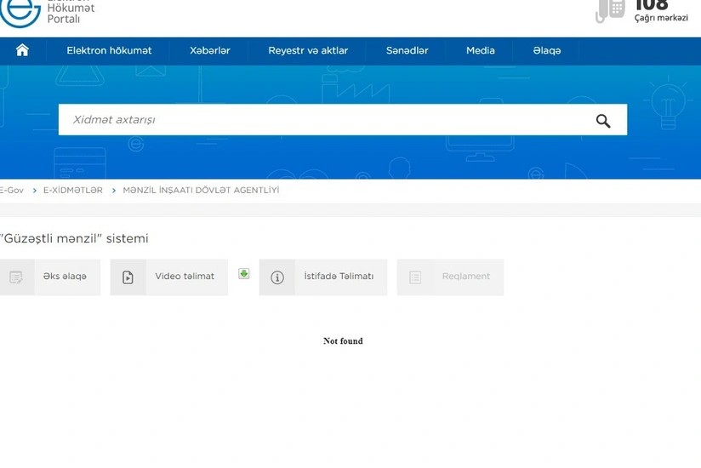701x468 pixels.
Task: Click the Reqlament document icon
Action: click(415, 277)
